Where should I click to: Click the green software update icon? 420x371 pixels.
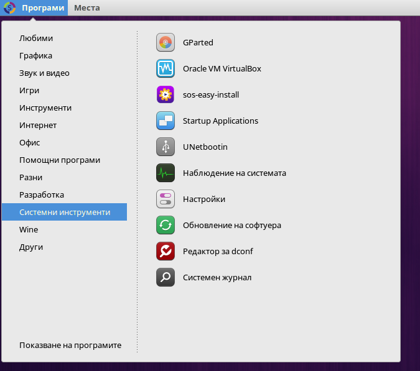tap(166, 225)
